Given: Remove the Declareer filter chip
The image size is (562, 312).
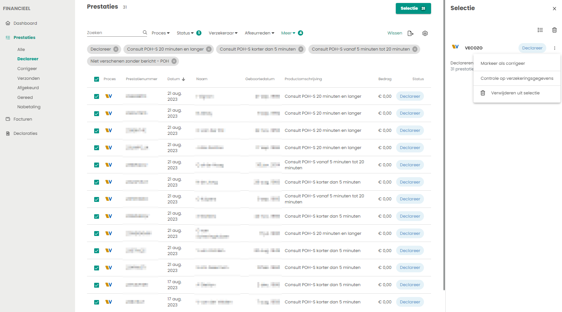Looking at the screenshot, I should [116, 49].
